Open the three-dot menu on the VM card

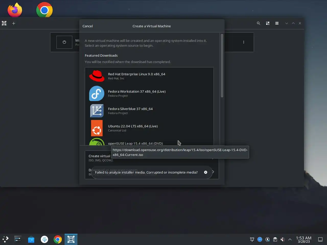click(x=244, y=42)
